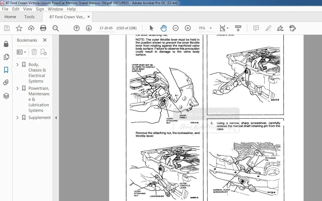322x201 pixels.
Task: Open the Window menu
Action: 55,9
